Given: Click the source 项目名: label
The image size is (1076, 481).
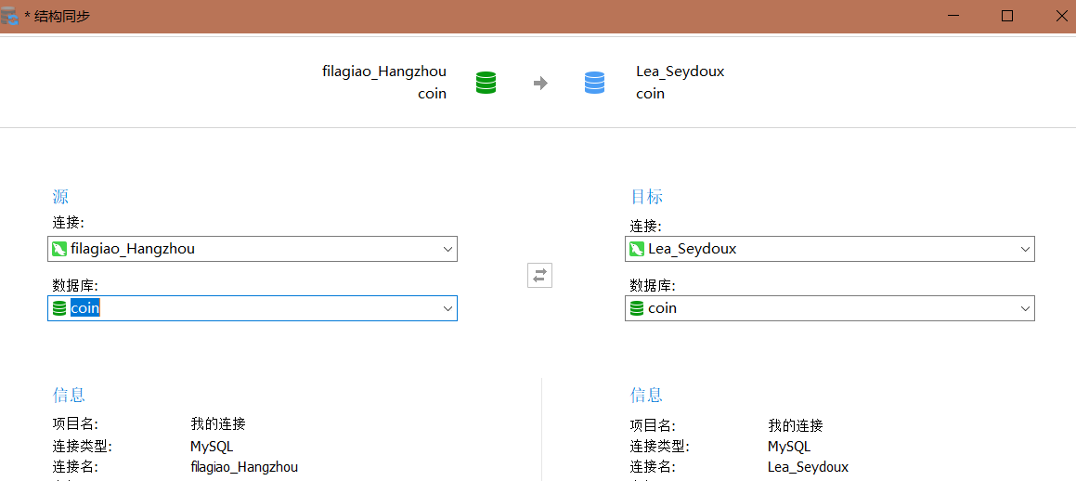Looking at the screenshot, I should click(x=75, y=424).
